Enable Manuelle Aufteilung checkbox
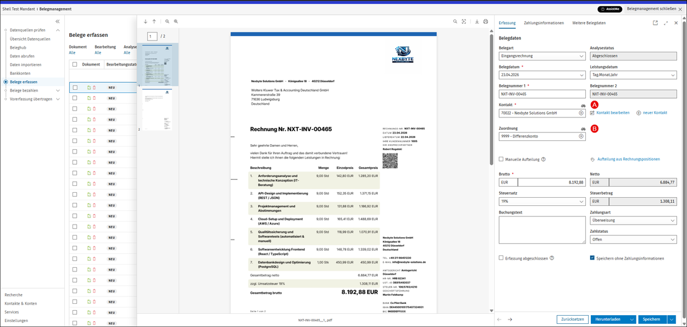 [502, 159]
